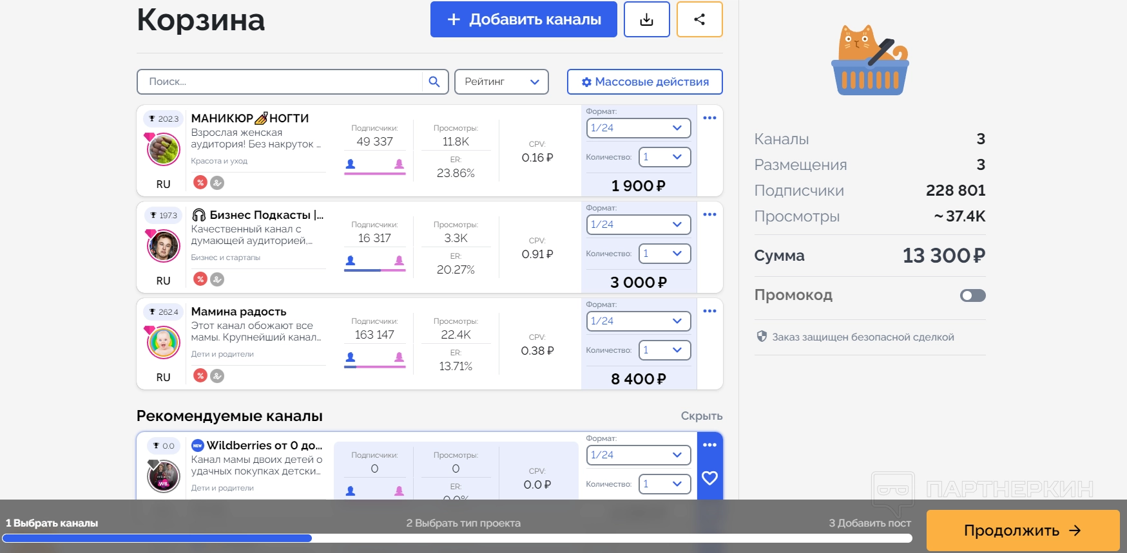
Task: Open format dropdown for Бизнес Подкасты
Action: tap(639, 225)
